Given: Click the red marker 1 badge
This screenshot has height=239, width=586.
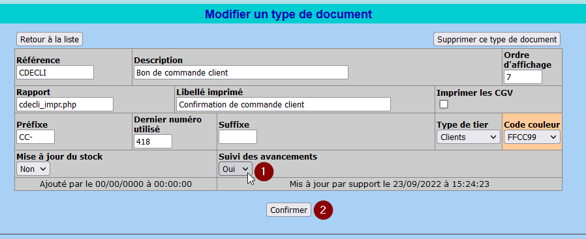Looking at the screenshot, I should point(264,171).
